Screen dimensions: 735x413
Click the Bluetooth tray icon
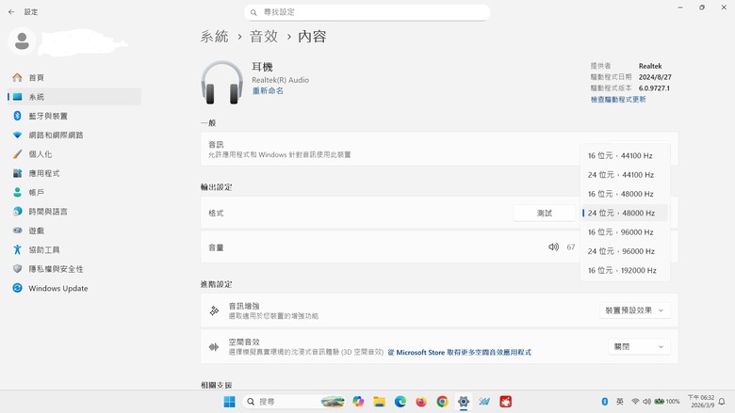(x=605, y=402)
